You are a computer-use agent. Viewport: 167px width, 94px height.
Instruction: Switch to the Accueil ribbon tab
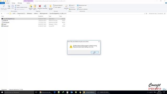(x=8, y=3)
